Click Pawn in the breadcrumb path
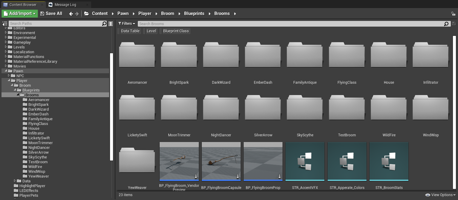This screenshot has height=200, width=458. [x=123, y=13]
